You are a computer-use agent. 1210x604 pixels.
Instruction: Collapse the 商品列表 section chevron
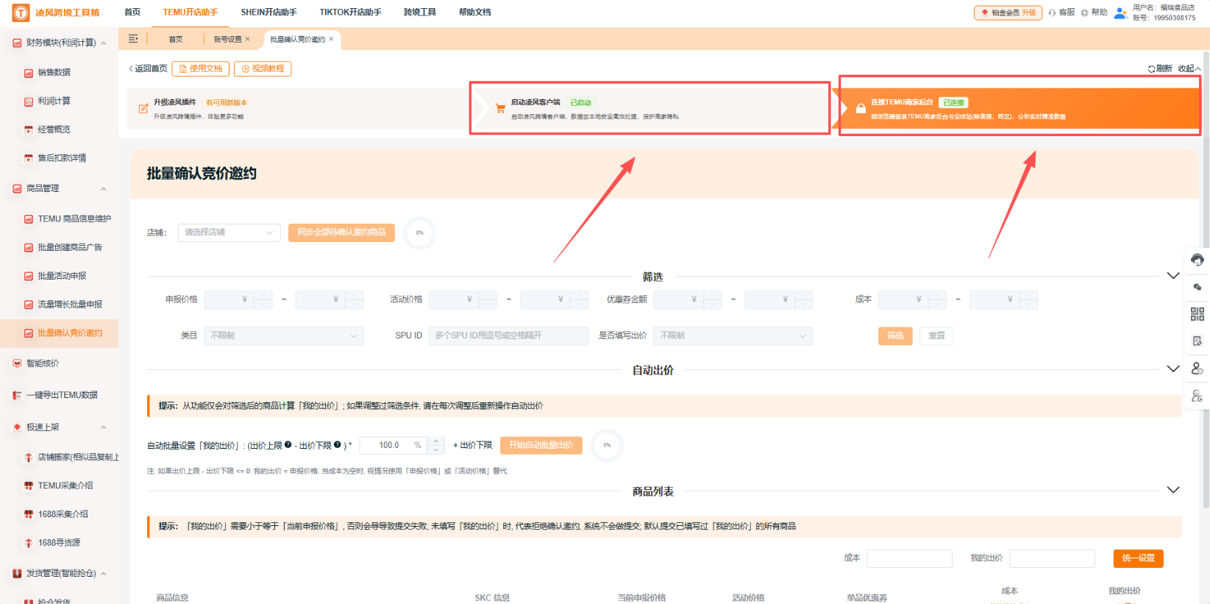click(x=1173, y=490)
